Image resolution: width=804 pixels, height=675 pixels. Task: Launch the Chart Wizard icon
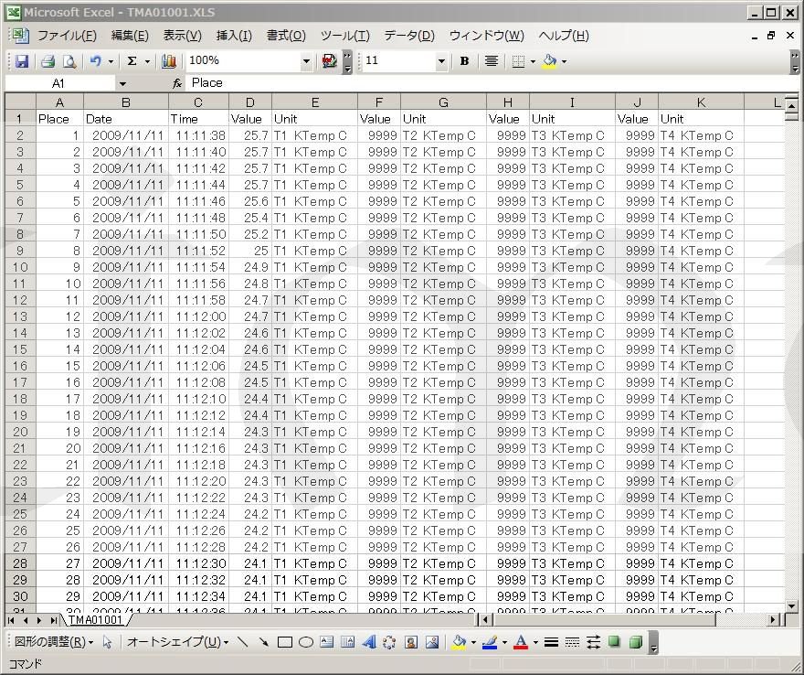168,61
